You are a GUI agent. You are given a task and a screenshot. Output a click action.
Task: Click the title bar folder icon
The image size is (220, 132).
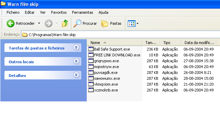click(3, 4)
